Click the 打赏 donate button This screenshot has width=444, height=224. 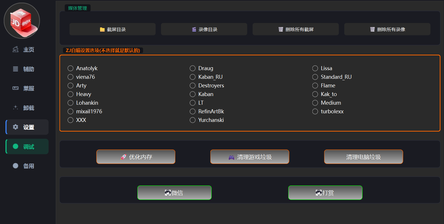click(x=325, y=193)
